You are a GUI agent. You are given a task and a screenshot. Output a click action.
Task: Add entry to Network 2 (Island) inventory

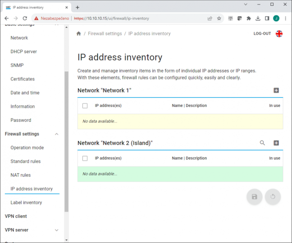pyautogui.click(x=276, y=143)
